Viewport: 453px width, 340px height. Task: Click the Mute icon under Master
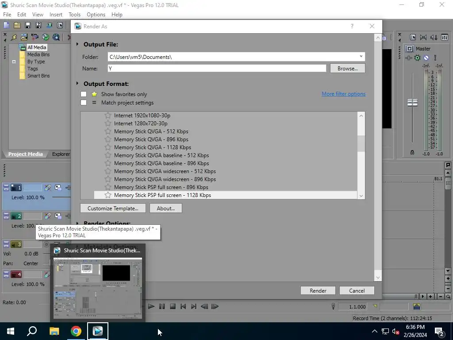pos(426,58)
